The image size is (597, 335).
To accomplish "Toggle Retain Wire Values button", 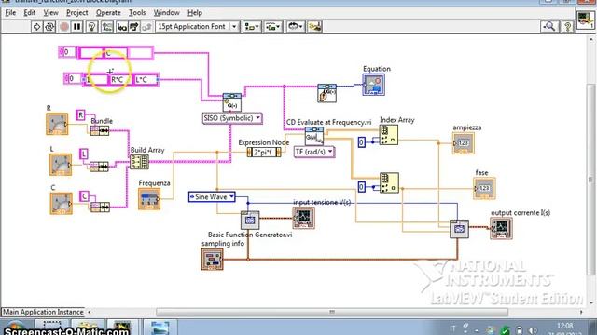I will (x=107, y=27).
